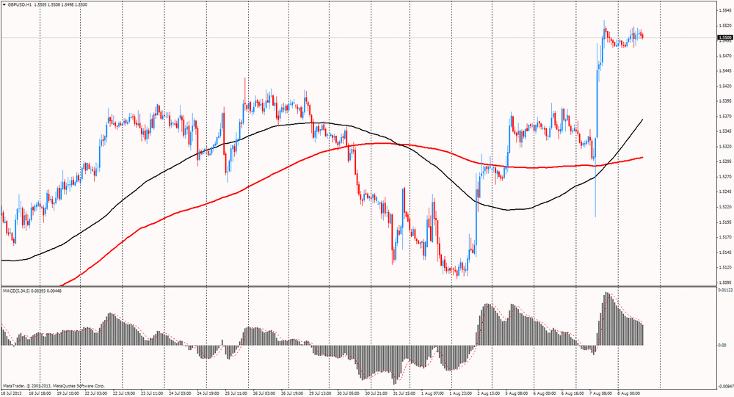Select the current price tag 1.5500

pos(725,37)
